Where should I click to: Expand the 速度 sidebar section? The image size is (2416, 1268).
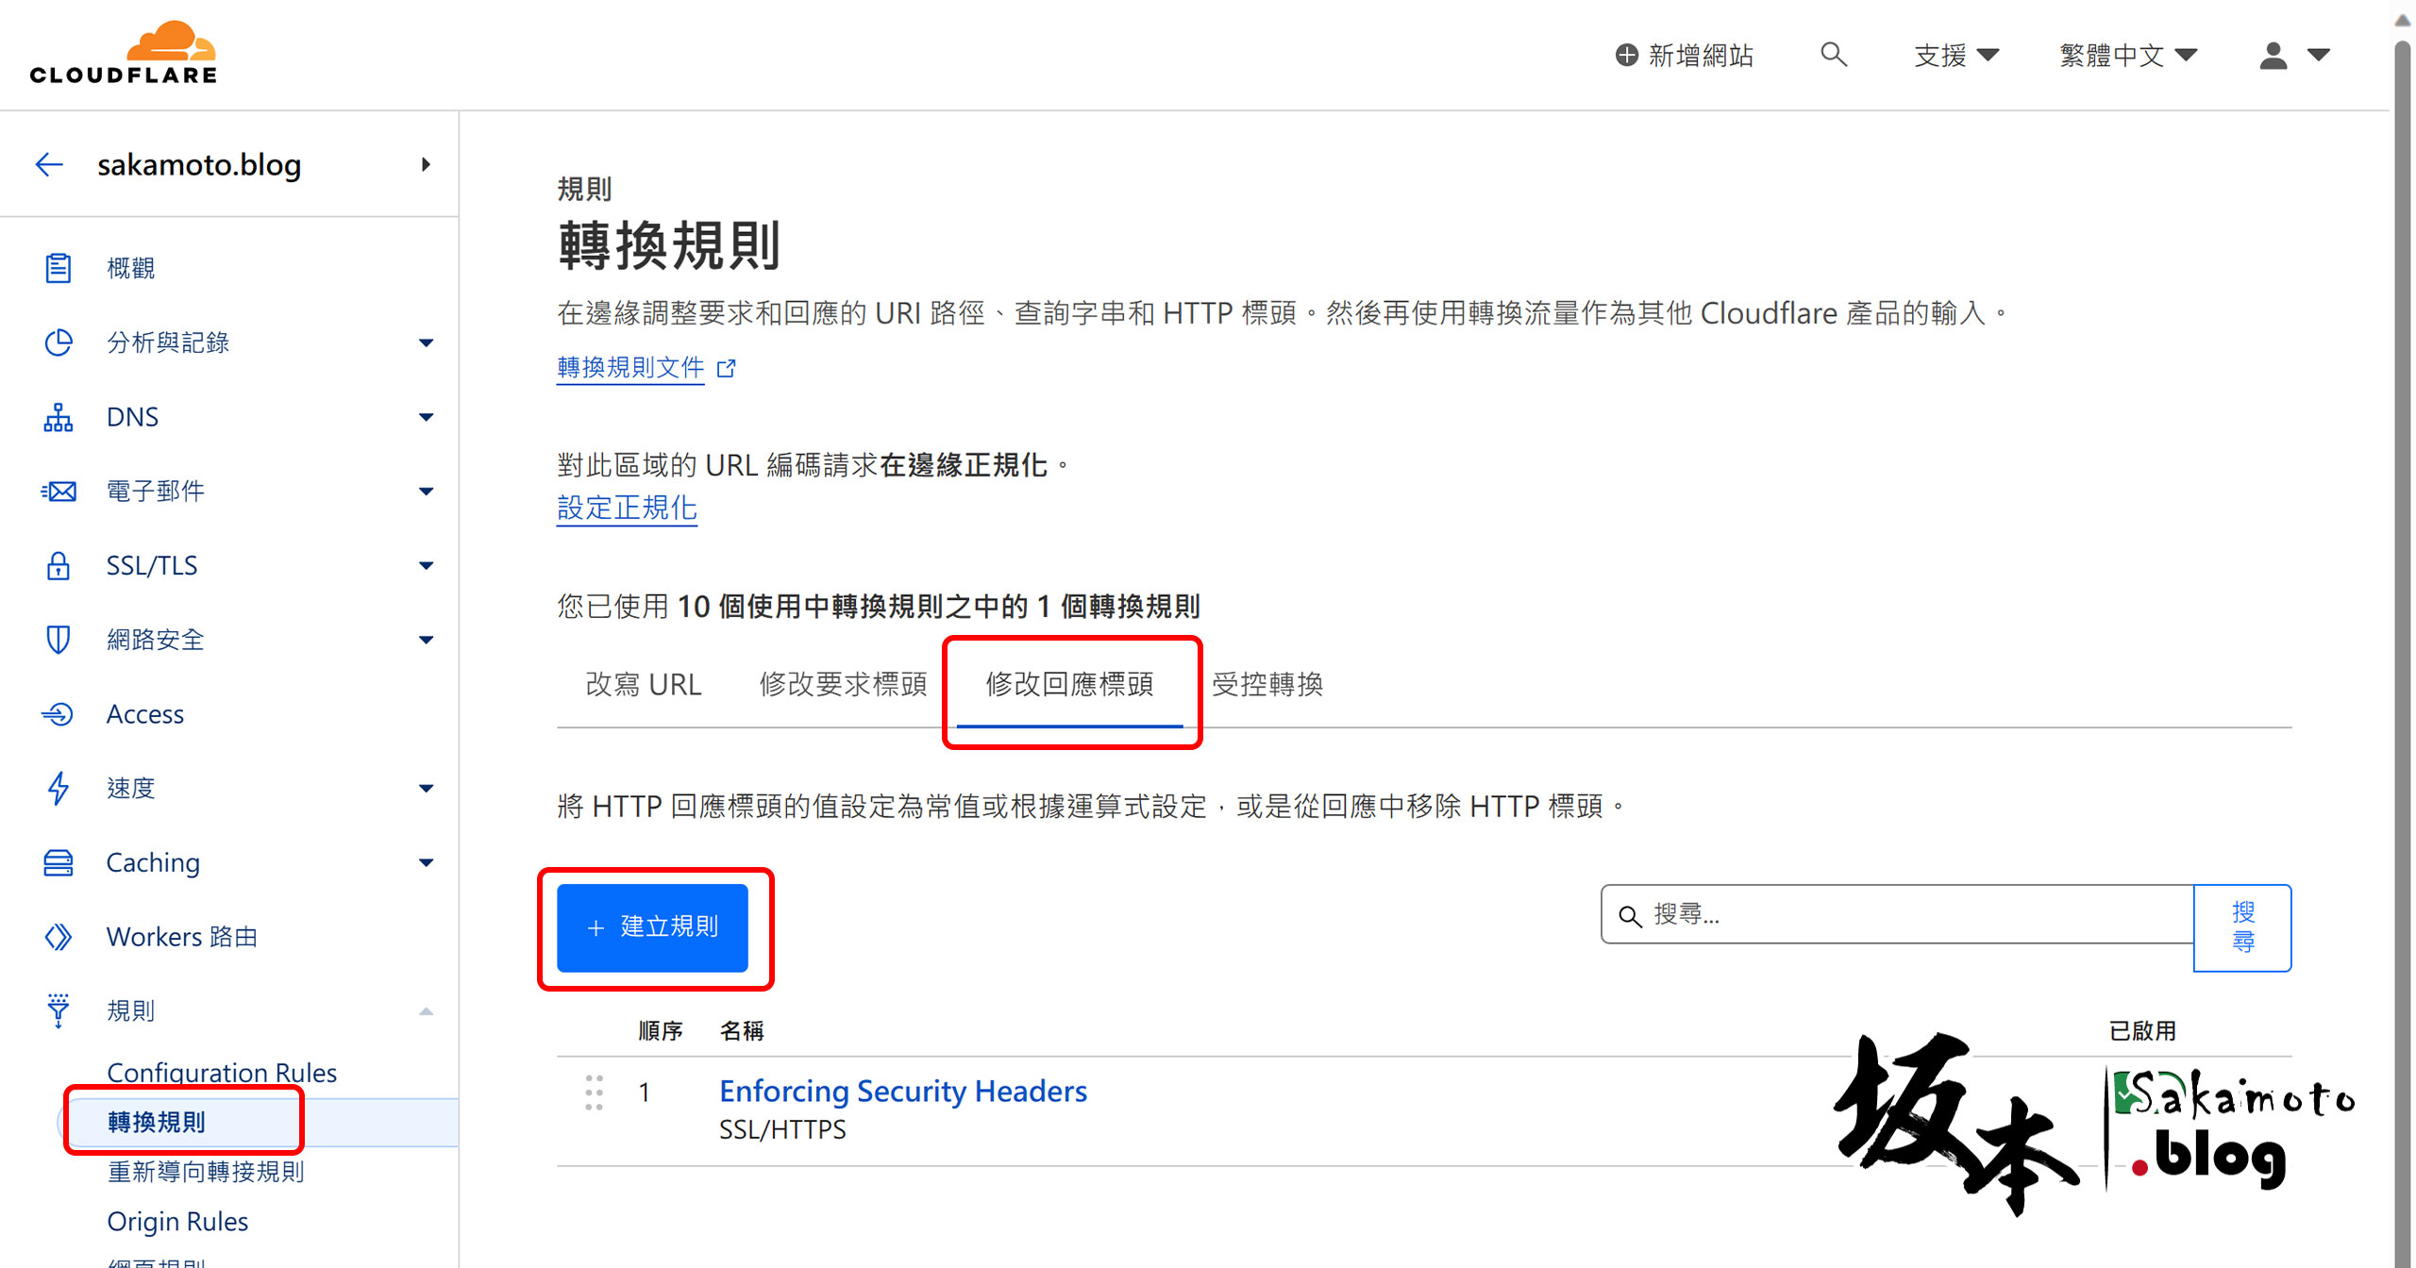point(426,789)
